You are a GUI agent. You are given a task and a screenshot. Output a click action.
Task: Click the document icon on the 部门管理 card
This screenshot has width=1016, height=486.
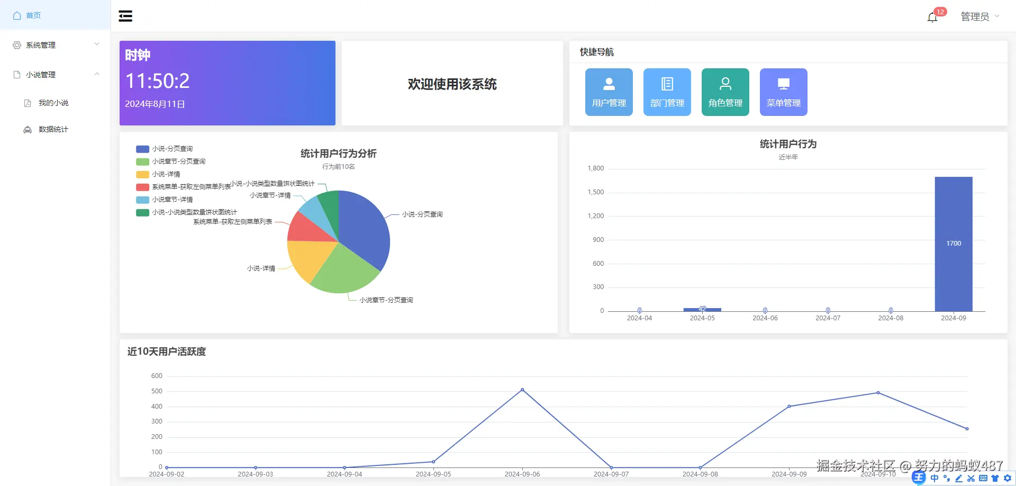(667, 84)
